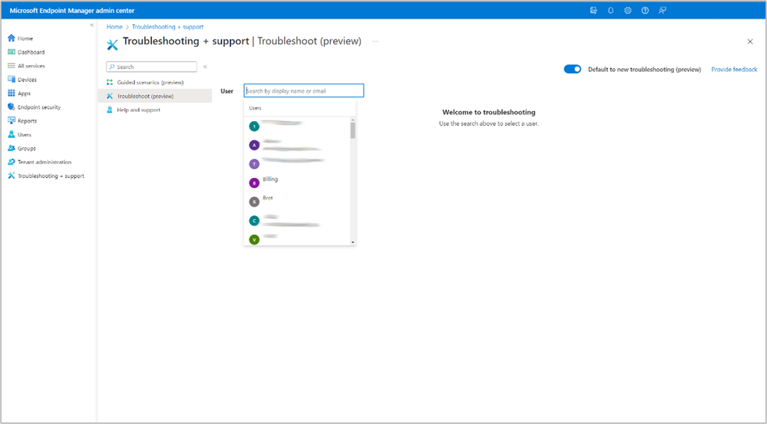This screenshot has height=424, width=767.
Task: Open the directory and subscription header icon
Action: click(x=593, y=10)
